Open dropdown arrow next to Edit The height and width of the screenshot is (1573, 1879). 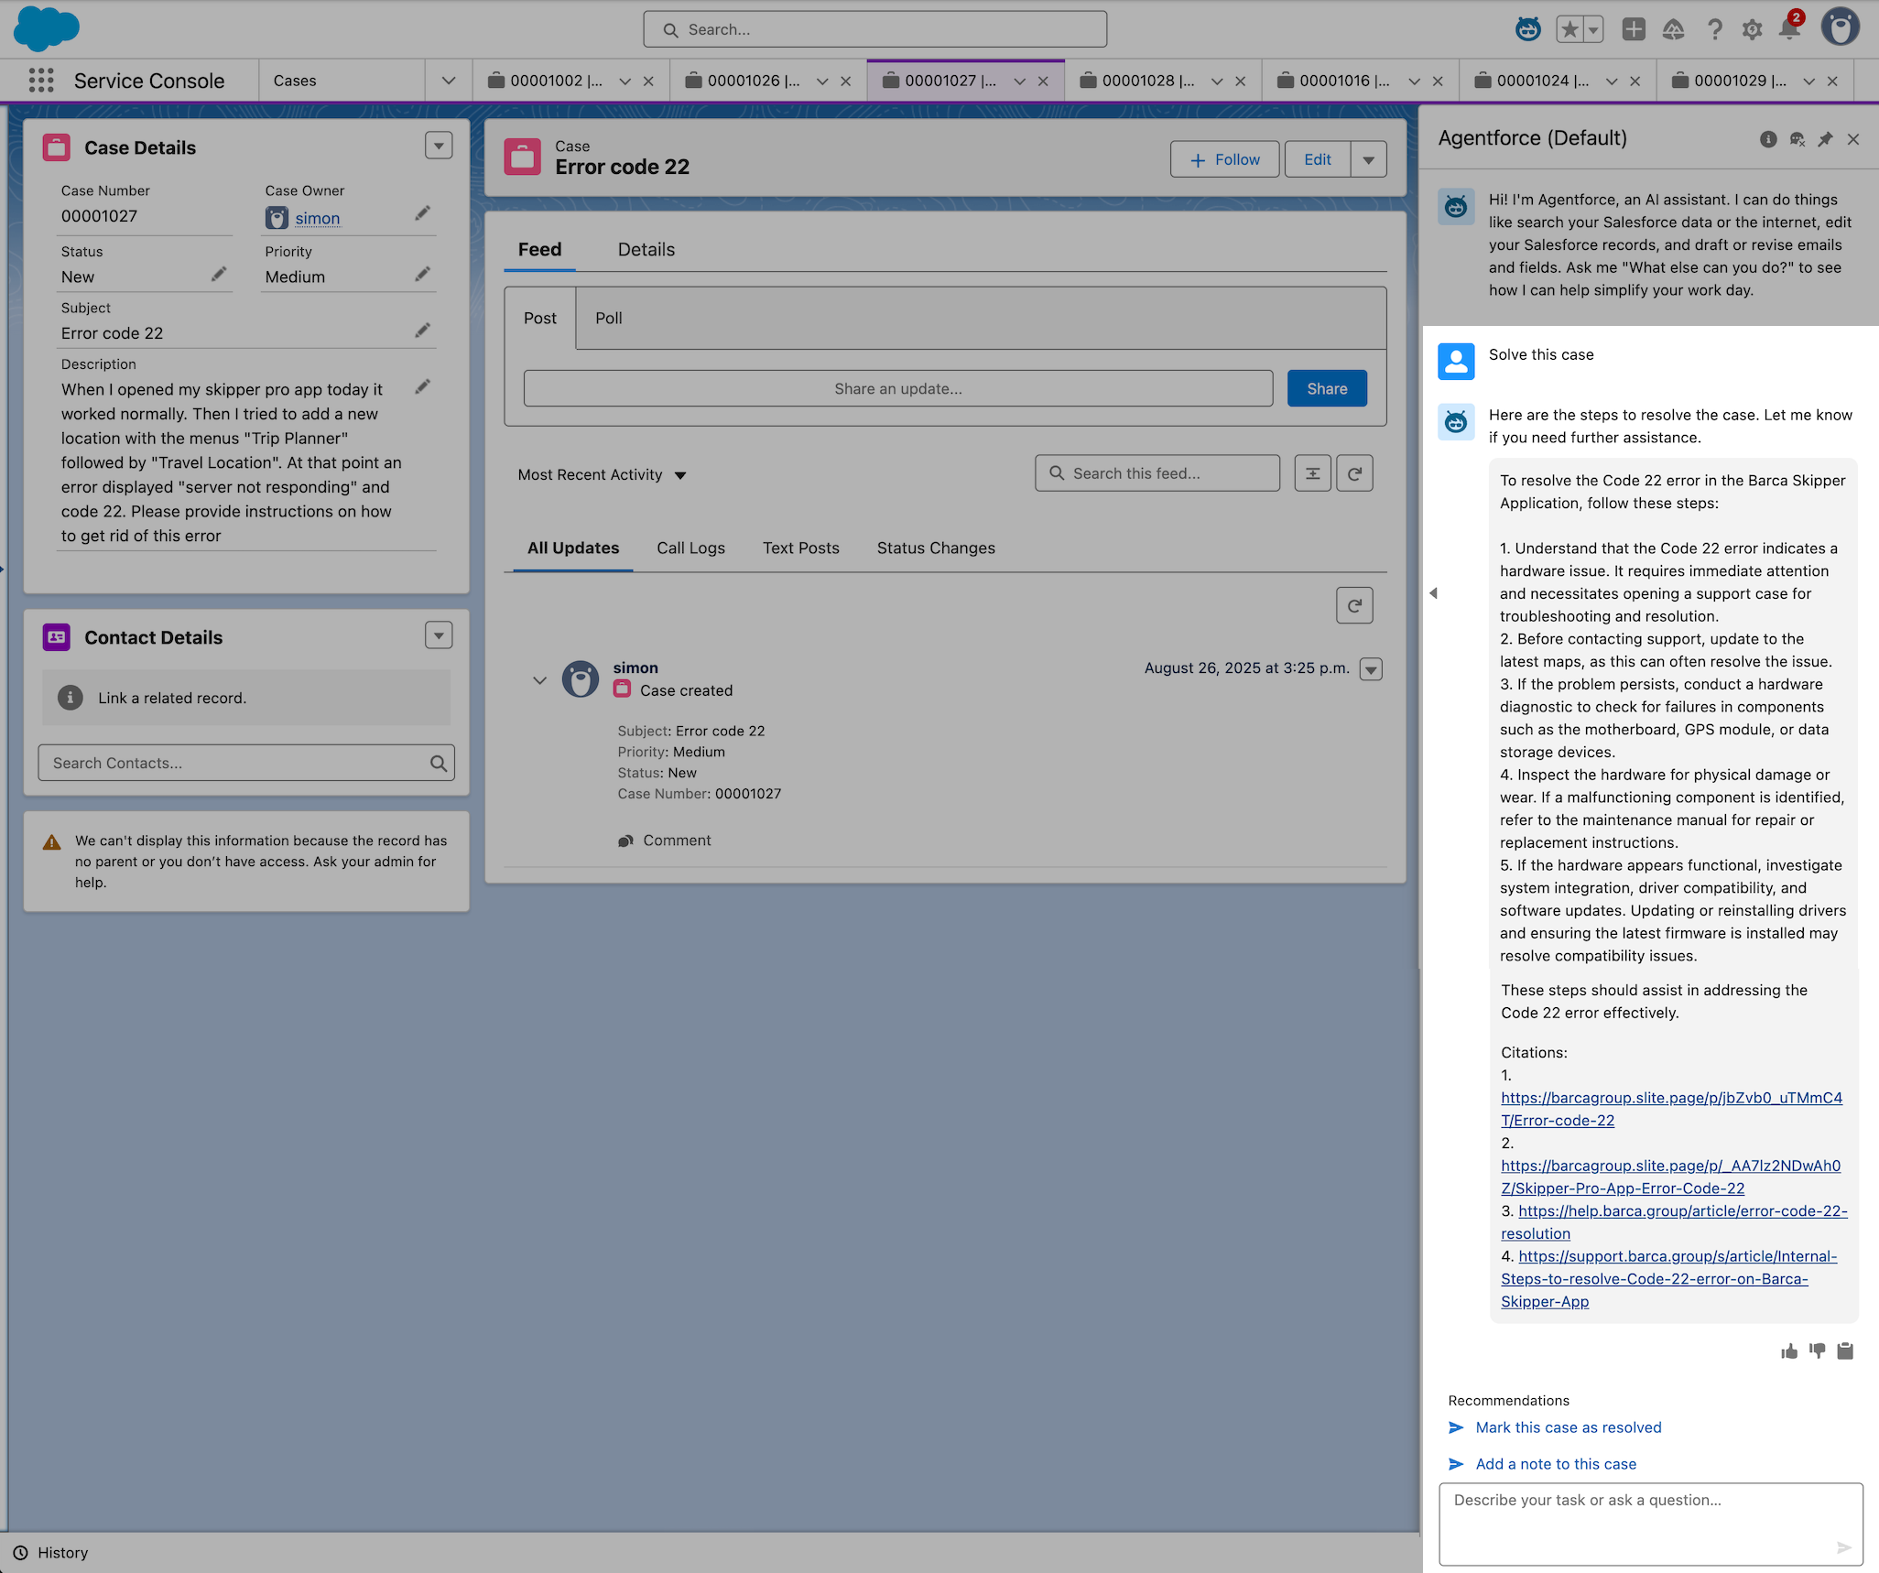tap(1368, 160)
